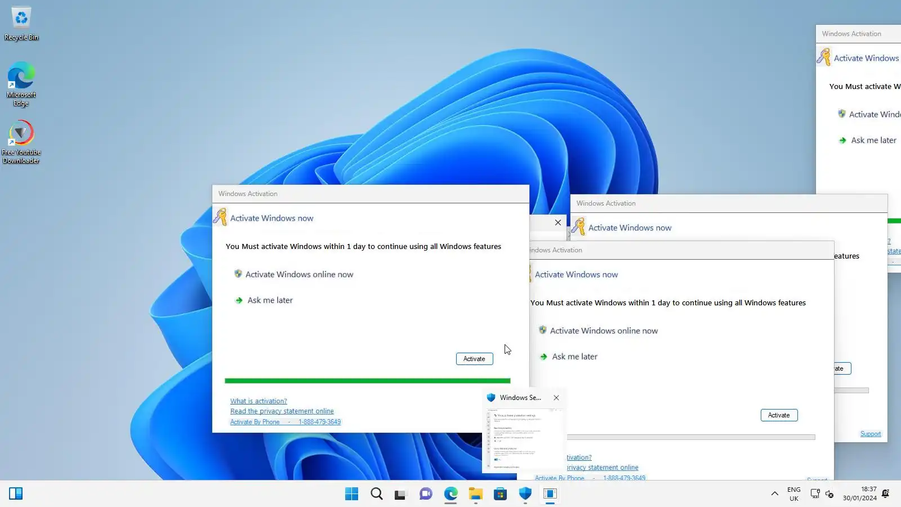The height and width of the screenshot is (507, 901).
Task: Open the fully visible What is activation? link
Action: [x=258, y=401]
